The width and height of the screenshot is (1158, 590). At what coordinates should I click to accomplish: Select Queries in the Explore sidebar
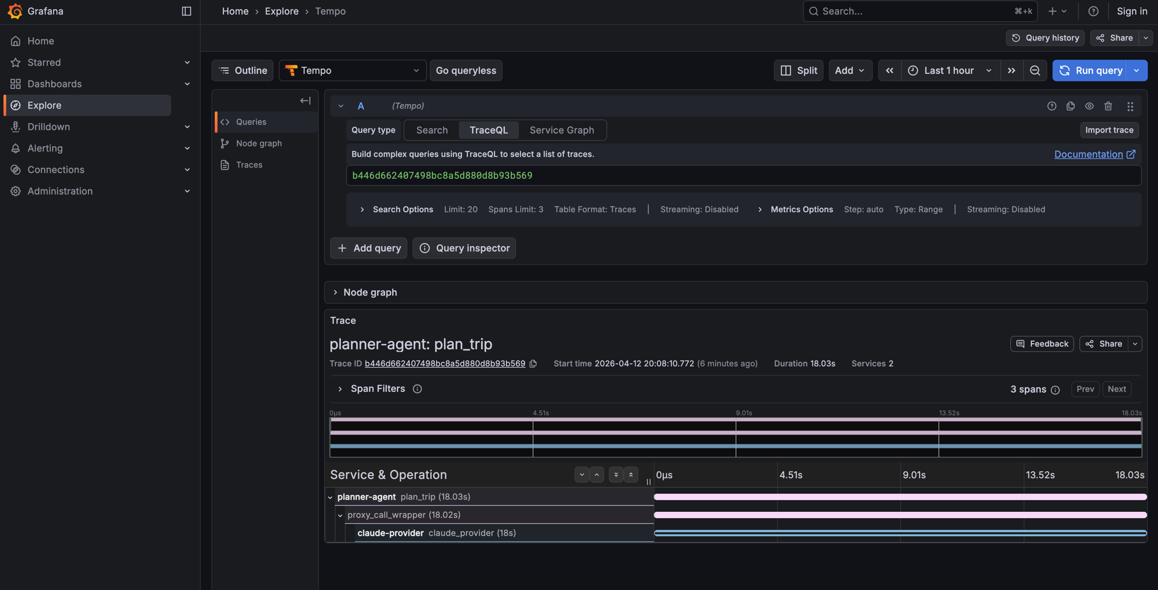point(250,121)
